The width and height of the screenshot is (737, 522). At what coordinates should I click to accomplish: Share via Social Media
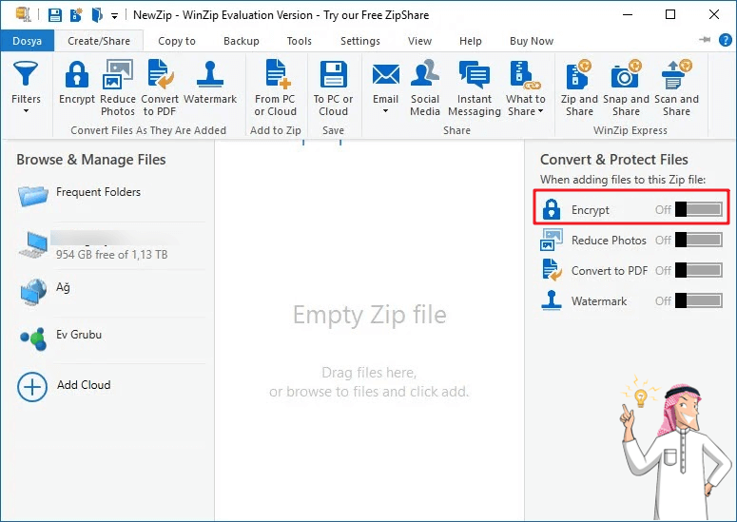[425, 87]
